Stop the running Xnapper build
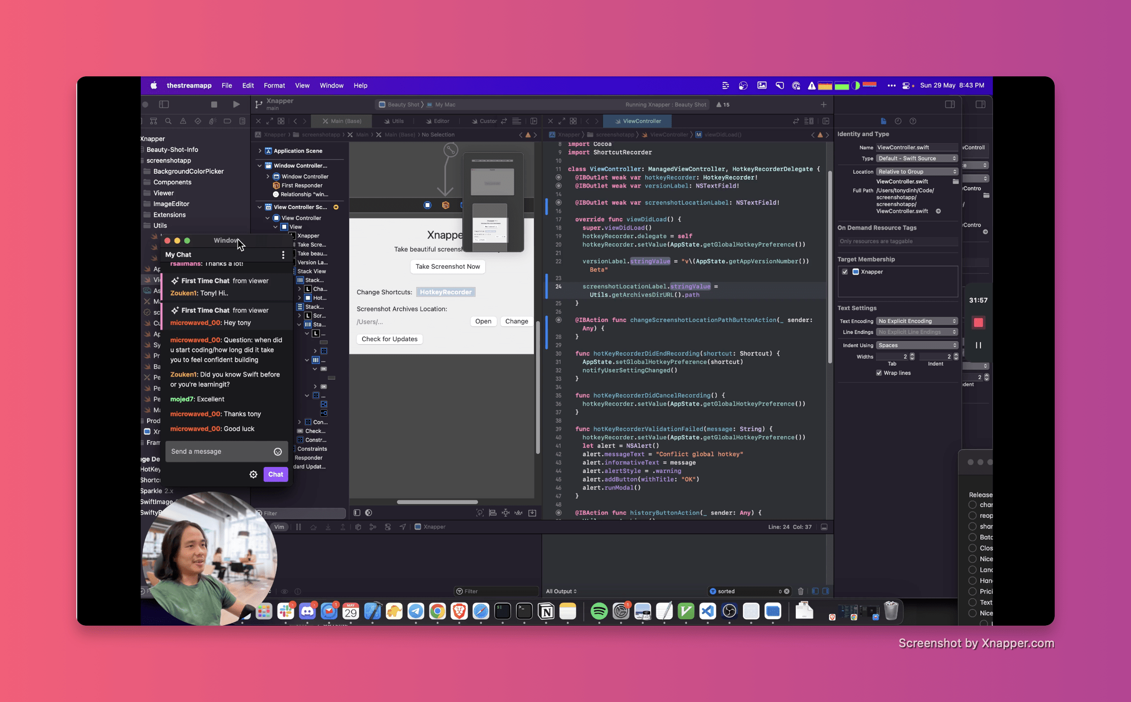Screen dimensions: 1131x702 [x=214, y=104]
